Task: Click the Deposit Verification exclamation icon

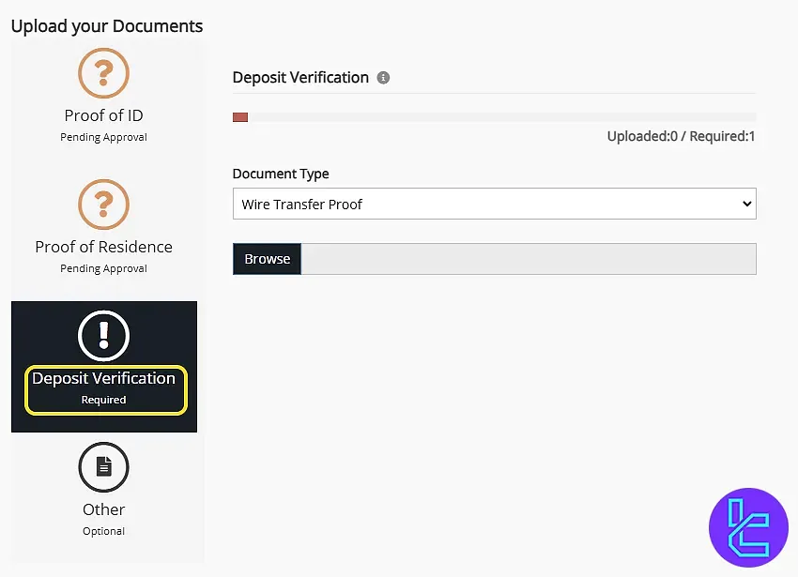Action: coord(103,335)
